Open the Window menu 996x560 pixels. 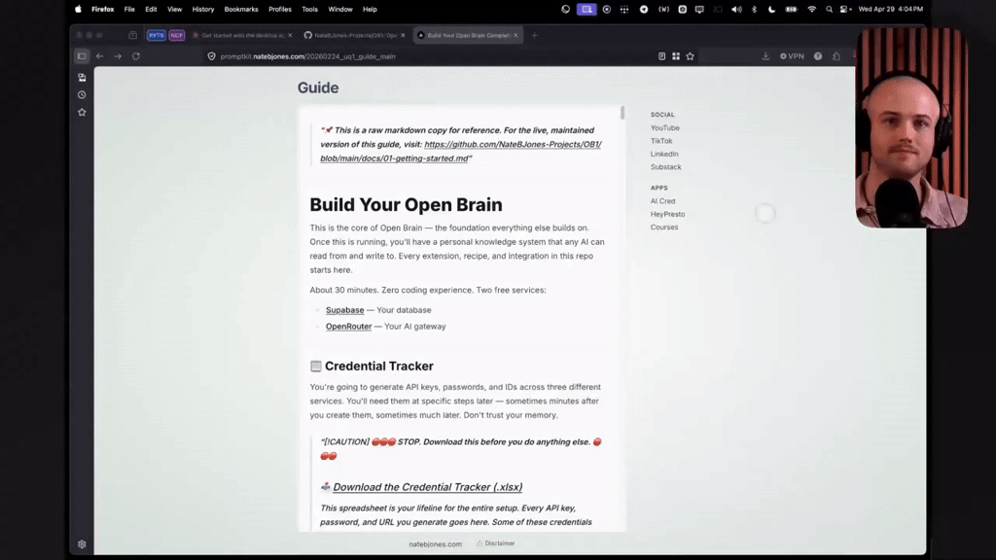coord(340,10)
